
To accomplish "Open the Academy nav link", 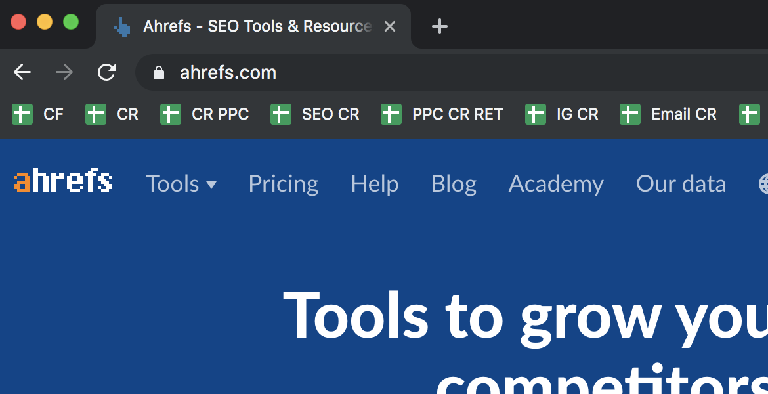I will pyautogui.click(x=556, y=184).
